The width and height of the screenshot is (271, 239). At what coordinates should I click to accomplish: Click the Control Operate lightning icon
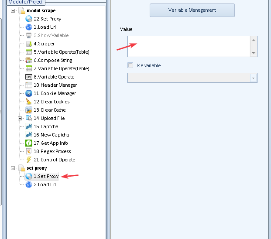click(29, 160)
